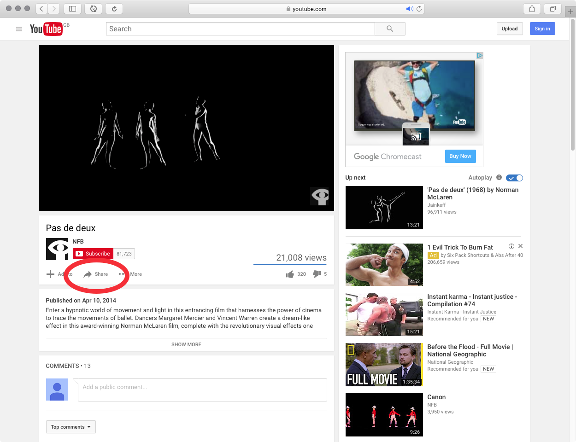Click the Up next heading
The image size is (576, 442).
pos(355,178)
